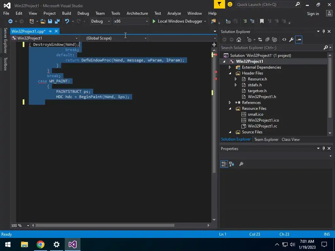The height and width of the screenshot is (251, 335).
Task: Switch to the Team Explorer tab
Action: click(266, 139)
